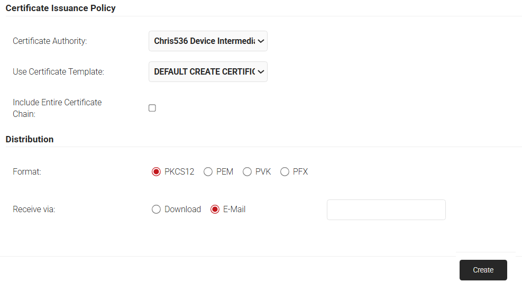
Task: Click the Certificate Authority label text
Action: tap(50, 41)
